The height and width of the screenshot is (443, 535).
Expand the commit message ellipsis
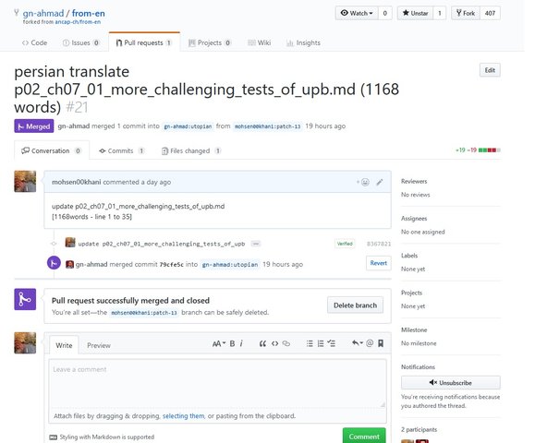(x=256, y=244)
